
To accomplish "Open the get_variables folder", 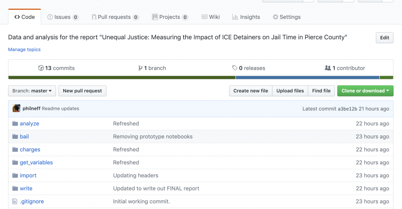I will 36,163.
